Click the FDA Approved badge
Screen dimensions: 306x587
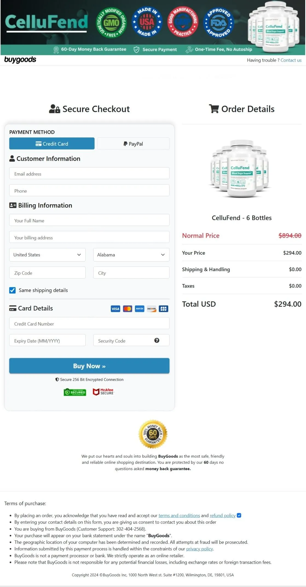(x=218, y=22)
